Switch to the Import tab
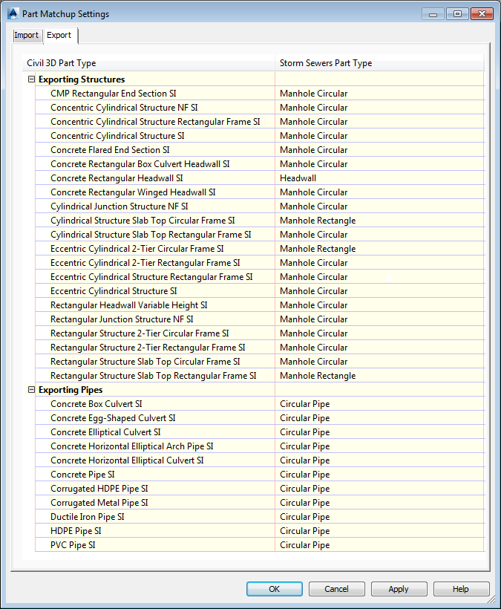The height and width of the screenshot is (609, 501). pos(27,36)
